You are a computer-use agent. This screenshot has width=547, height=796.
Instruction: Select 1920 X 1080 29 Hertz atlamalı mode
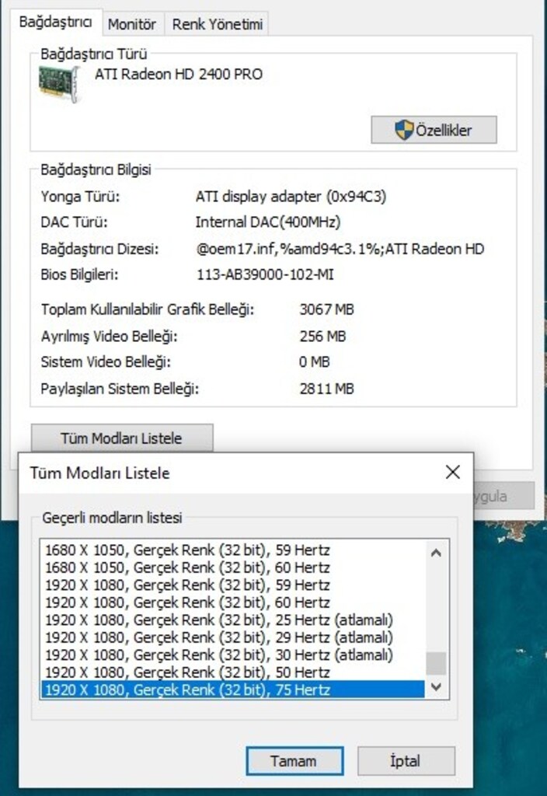pos(232,637)
